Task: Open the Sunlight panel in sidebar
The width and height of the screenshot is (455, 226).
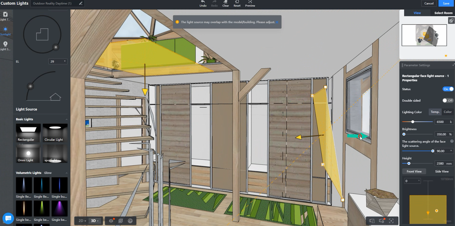Action: tap(5, 31)
